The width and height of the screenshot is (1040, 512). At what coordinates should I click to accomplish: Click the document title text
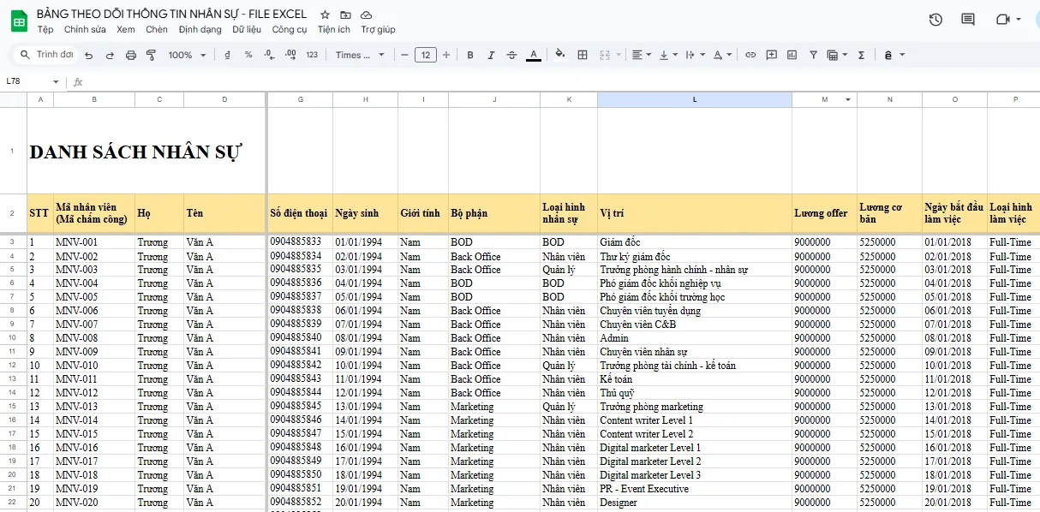171,15
